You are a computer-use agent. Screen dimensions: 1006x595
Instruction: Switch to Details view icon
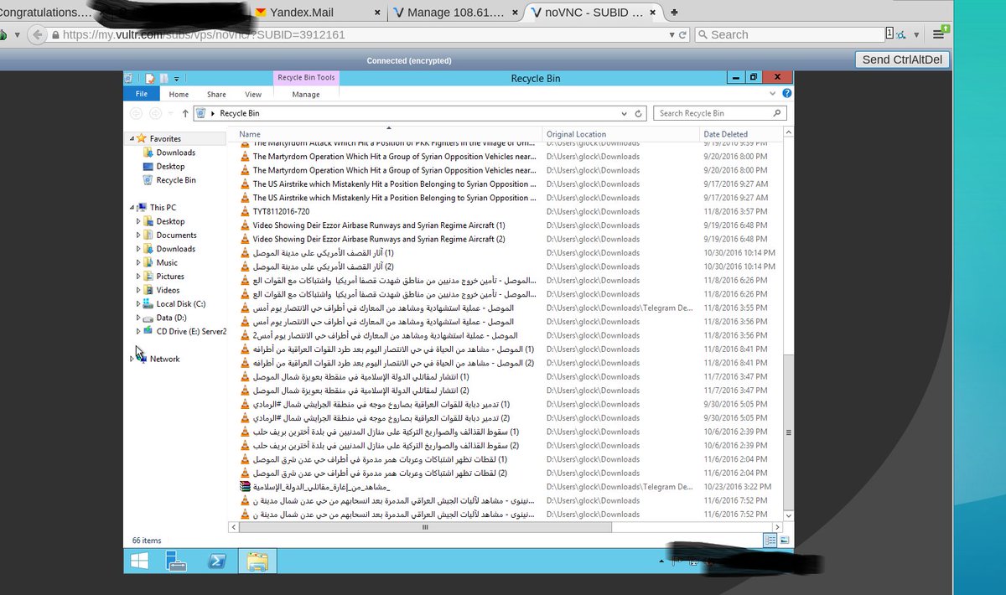pyautogui.click(x=770, y=541)
